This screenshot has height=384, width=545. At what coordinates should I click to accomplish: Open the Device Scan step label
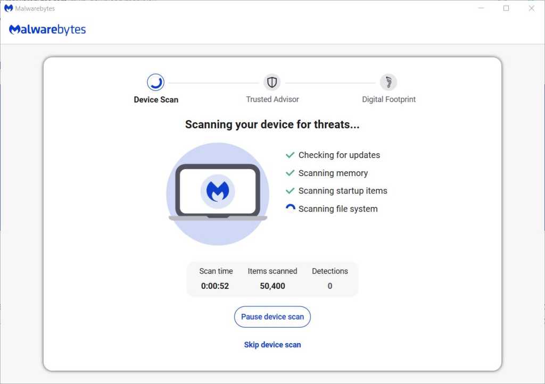pos(156,99)
